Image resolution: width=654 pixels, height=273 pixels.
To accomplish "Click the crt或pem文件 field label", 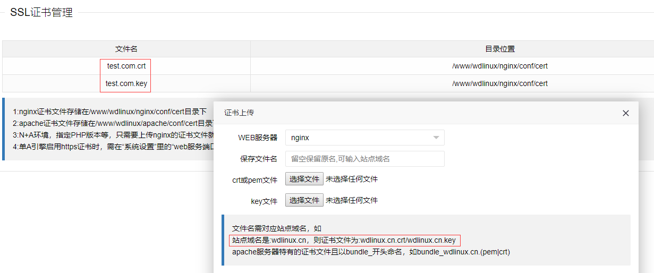I will (x=254, y=180).
